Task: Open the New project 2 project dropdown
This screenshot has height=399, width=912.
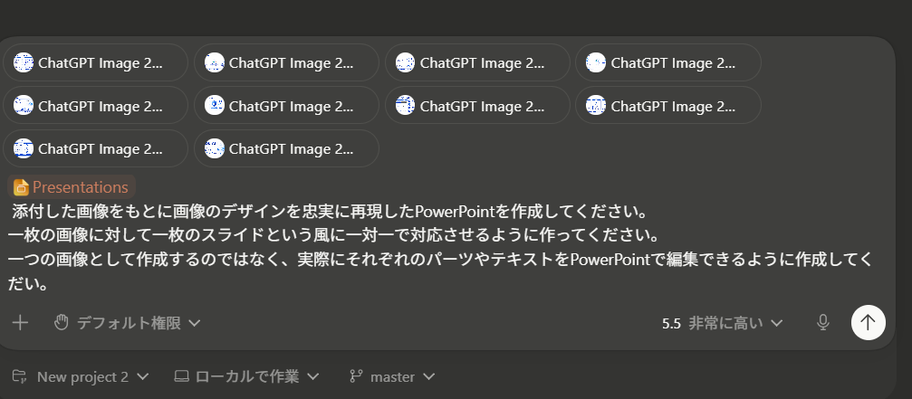Action: point(81,377)
